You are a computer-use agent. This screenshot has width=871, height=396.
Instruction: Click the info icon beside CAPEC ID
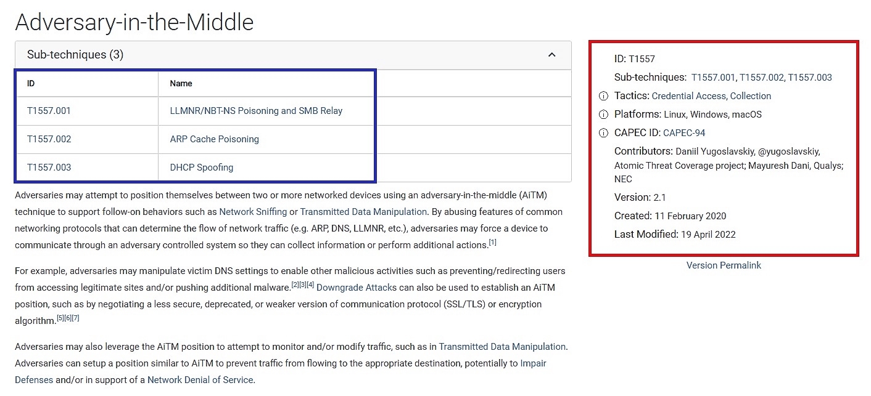coord(604,133)
